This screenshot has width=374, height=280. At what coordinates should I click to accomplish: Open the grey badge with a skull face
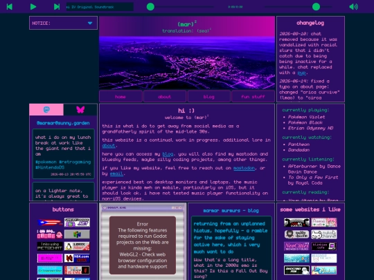[296, 234]
